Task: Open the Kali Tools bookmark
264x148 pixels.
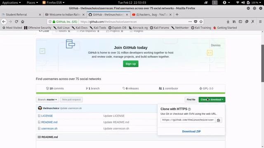Action: coord(98,28)
